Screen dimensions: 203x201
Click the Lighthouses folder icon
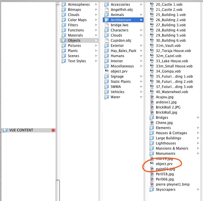click(152, 143)
